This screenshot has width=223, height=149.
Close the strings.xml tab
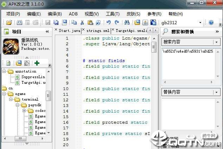coord(83,29)
